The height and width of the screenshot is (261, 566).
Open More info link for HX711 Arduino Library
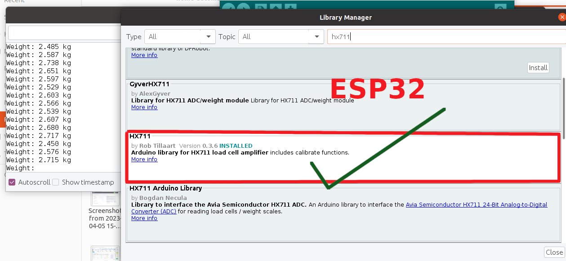(144, 218)
